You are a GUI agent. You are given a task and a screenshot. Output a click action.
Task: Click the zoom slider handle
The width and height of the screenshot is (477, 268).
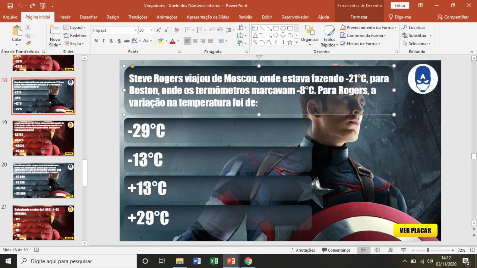tap(428, 250)
